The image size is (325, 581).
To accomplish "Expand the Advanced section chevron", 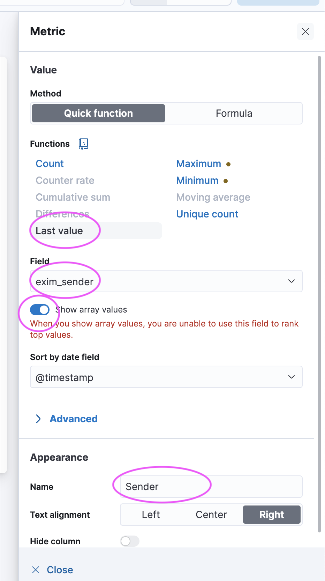I will pyautogui.click(x=38, y=419).
